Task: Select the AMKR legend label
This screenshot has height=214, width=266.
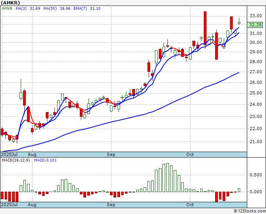Action: (7, 9)
